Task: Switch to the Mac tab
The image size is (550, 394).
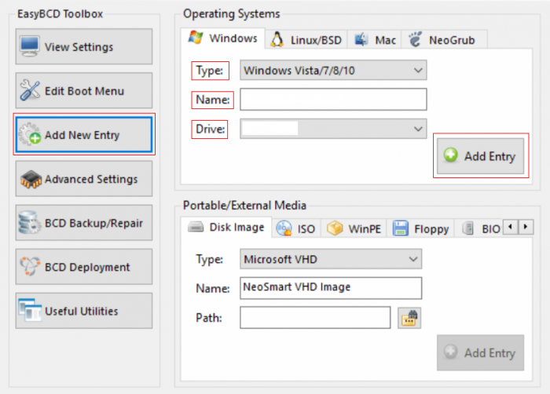Action: [x=375, y=40]
